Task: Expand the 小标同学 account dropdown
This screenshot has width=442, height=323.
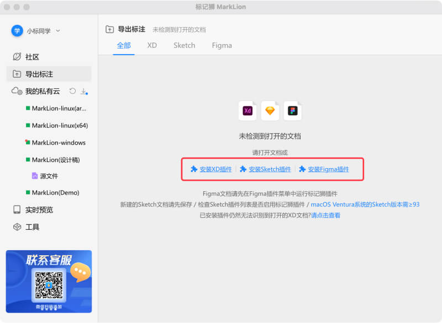Action: point(58,31)
